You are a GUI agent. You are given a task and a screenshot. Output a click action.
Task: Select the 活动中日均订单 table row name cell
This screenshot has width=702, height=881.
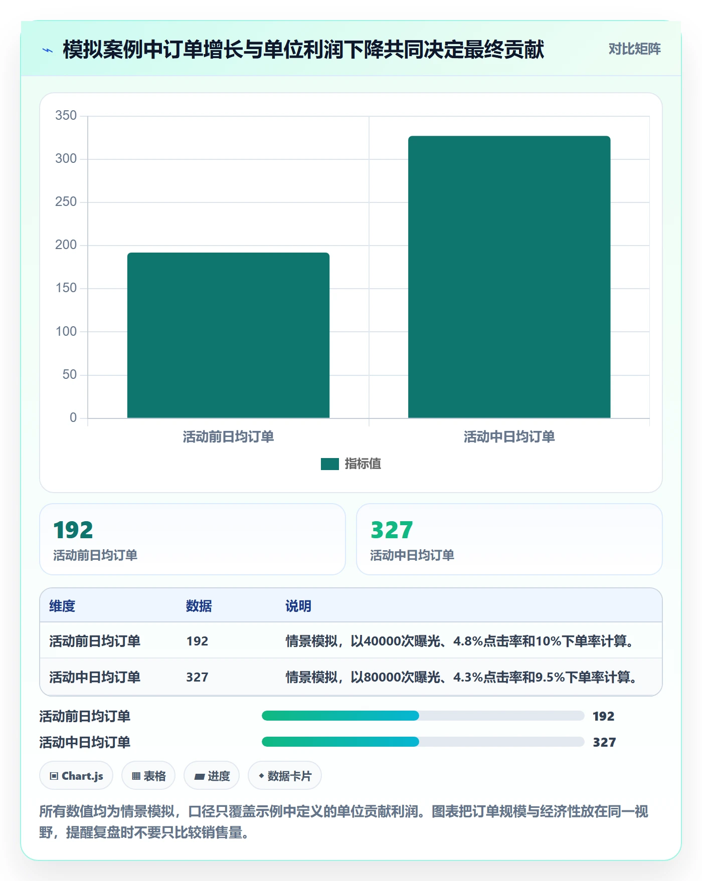tap(95, 678)
